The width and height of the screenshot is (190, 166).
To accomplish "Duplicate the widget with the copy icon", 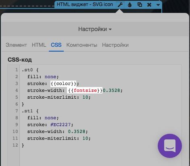I will pos(140,5).
